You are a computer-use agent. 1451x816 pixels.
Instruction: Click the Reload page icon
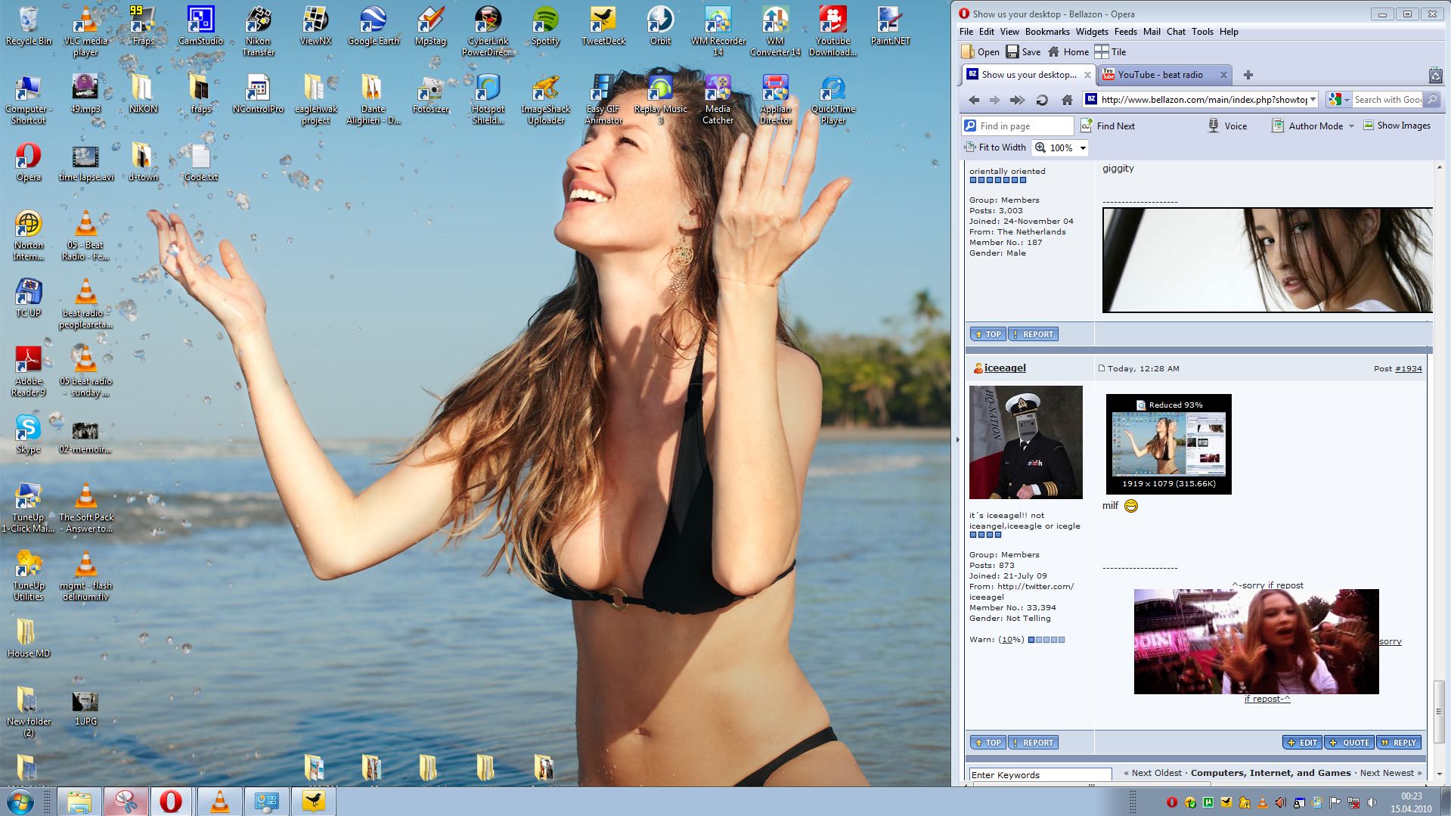coord(1041,100)
